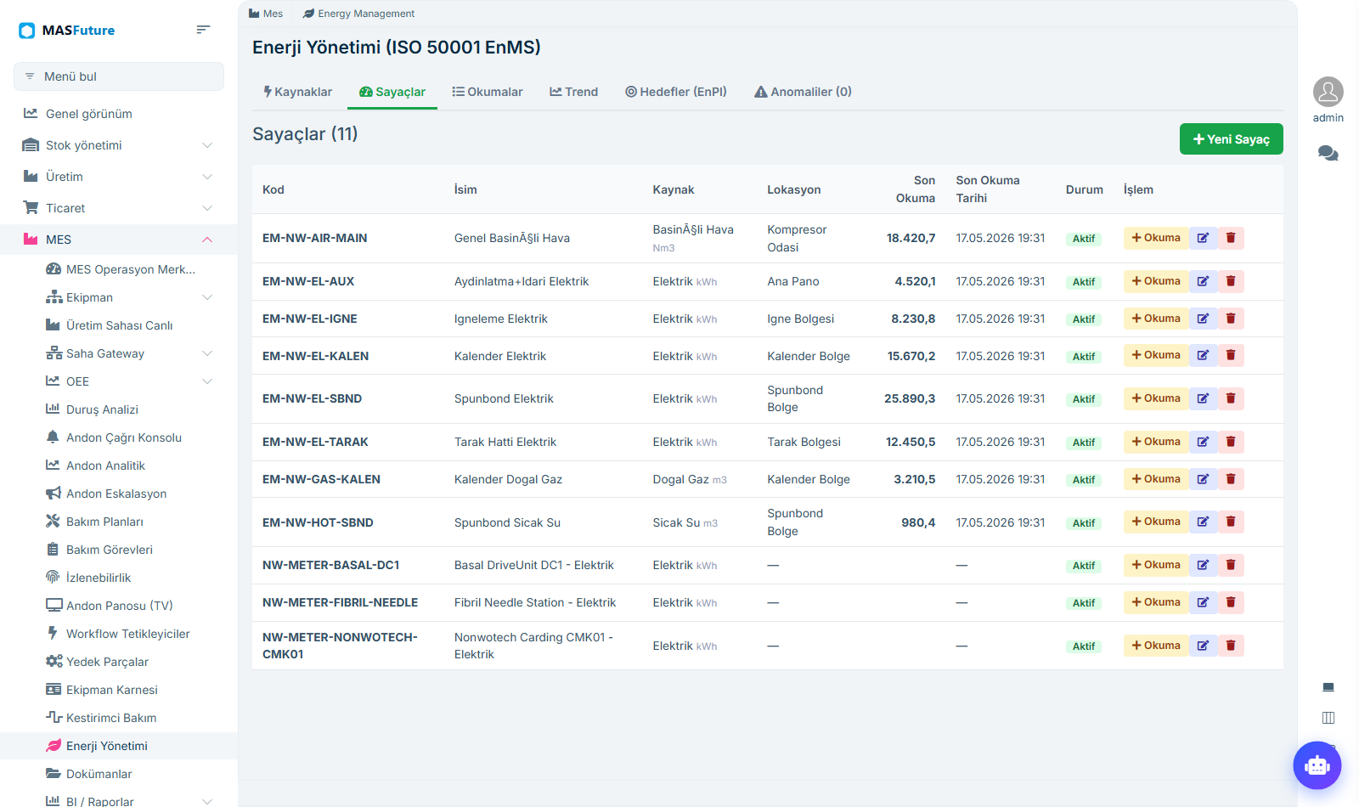The image size is (1359, 807).
Task: Expand the OEE submenu
Action: point(207,381)
